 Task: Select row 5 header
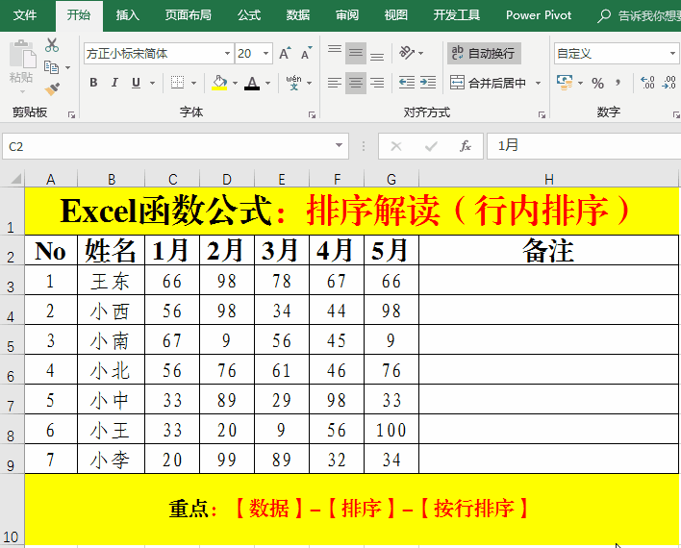point(12,340)
